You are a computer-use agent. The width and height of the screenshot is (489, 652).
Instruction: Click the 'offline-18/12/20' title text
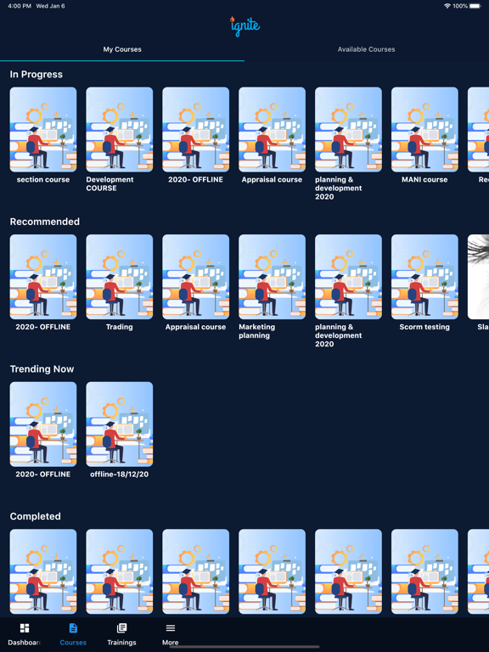point(120,474)
